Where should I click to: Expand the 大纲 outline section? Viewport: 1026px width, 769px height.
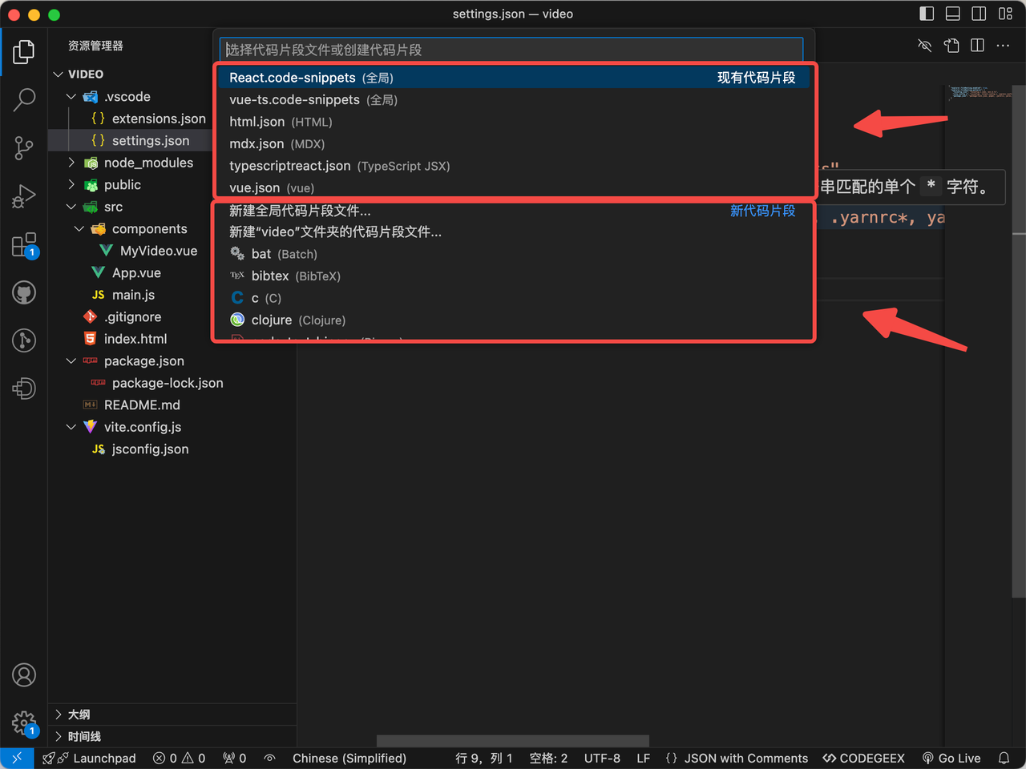(79, 715)
